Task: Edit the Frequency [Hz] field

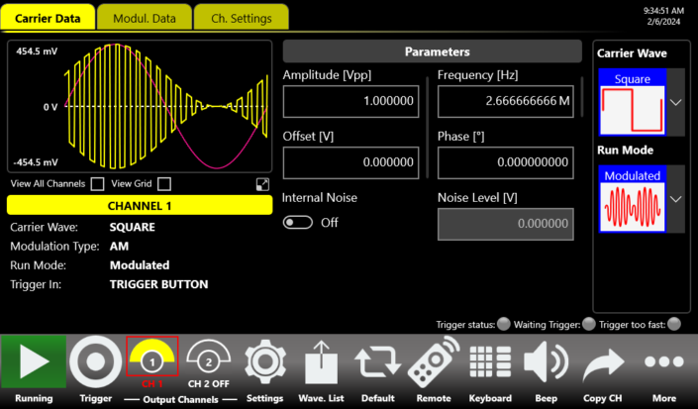Action: coord(505,101)
